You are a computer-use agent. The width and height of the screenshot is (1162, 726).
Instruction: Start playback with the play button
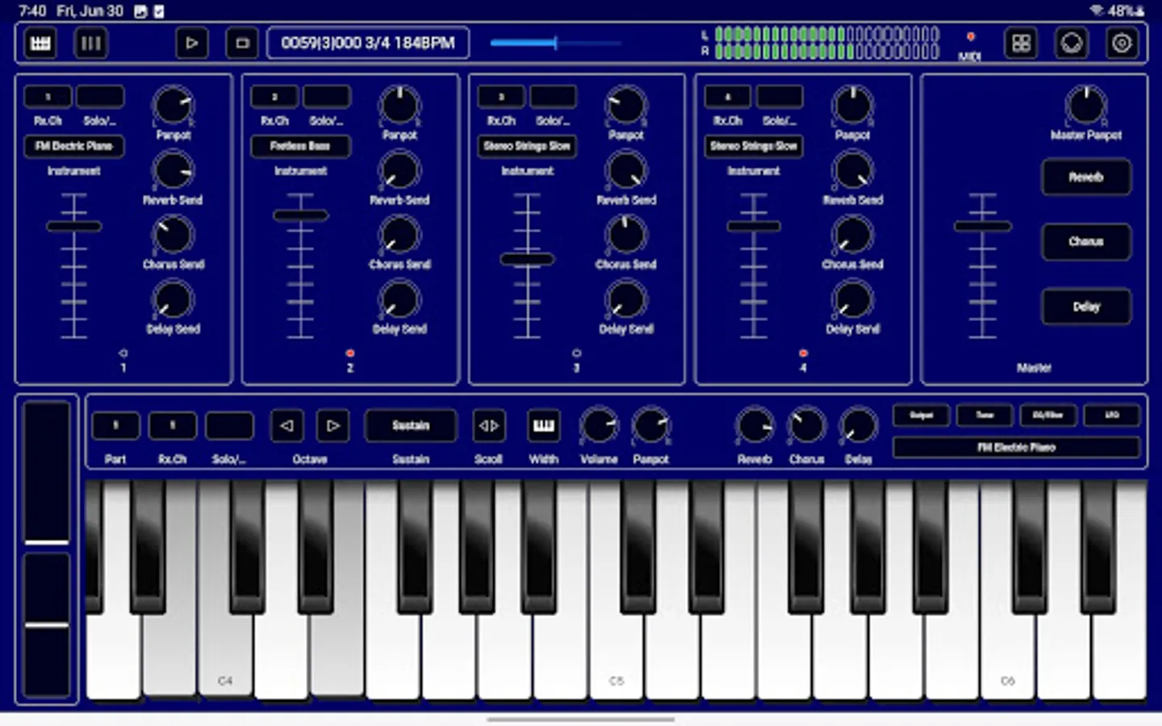coord(191,43)
